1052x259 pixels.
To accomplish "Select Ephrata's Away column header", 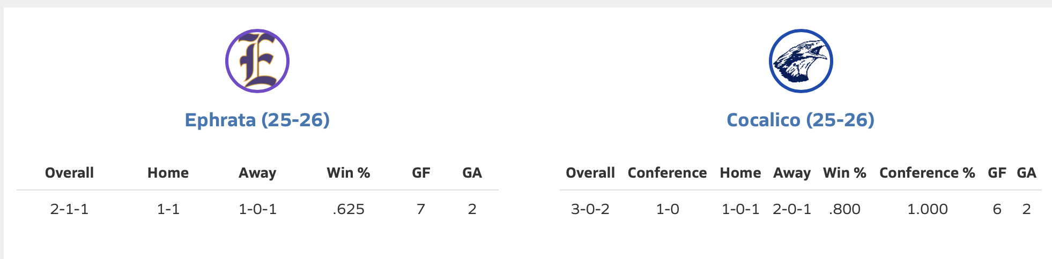I will point(257,173).
